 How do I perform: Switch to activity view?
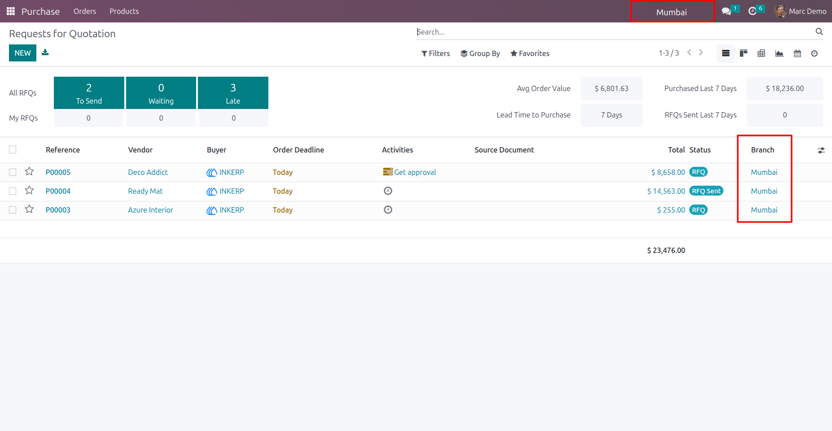point(814,53)
